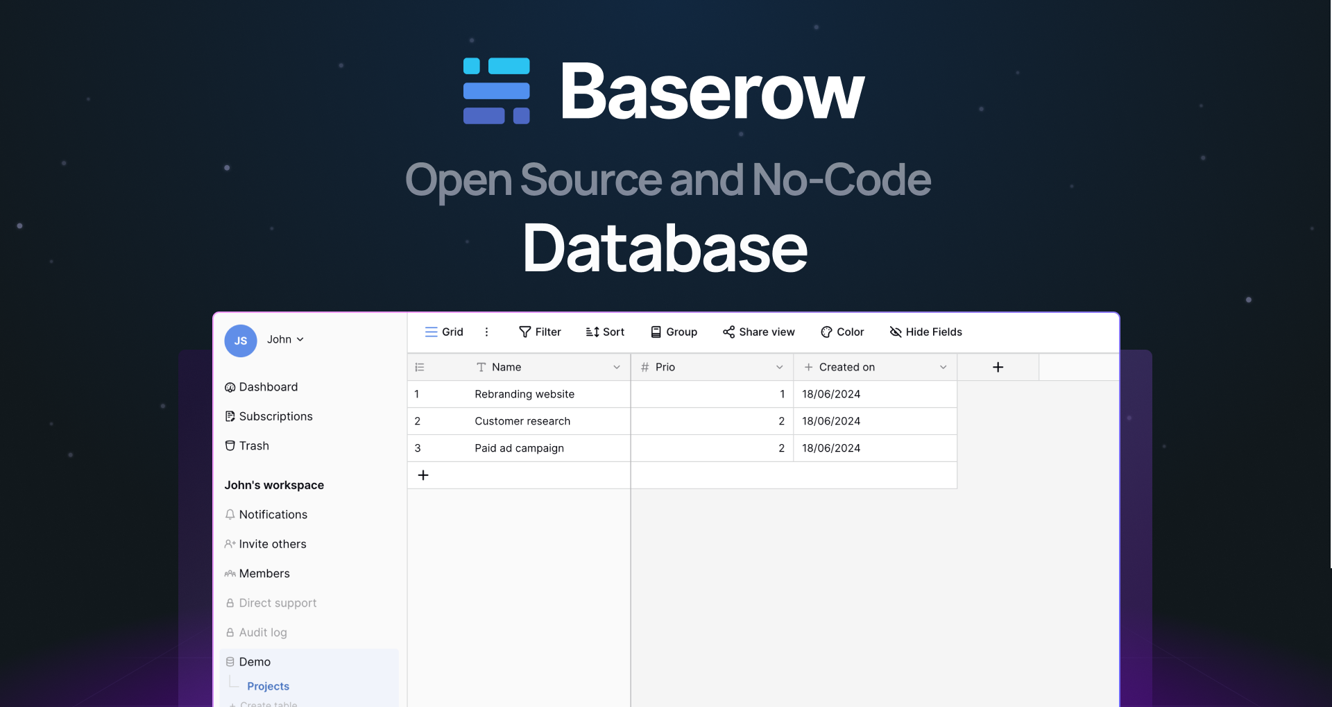Open the Filter options in the toolbar
The image size is (1332, 707).
tap(540, 332)
